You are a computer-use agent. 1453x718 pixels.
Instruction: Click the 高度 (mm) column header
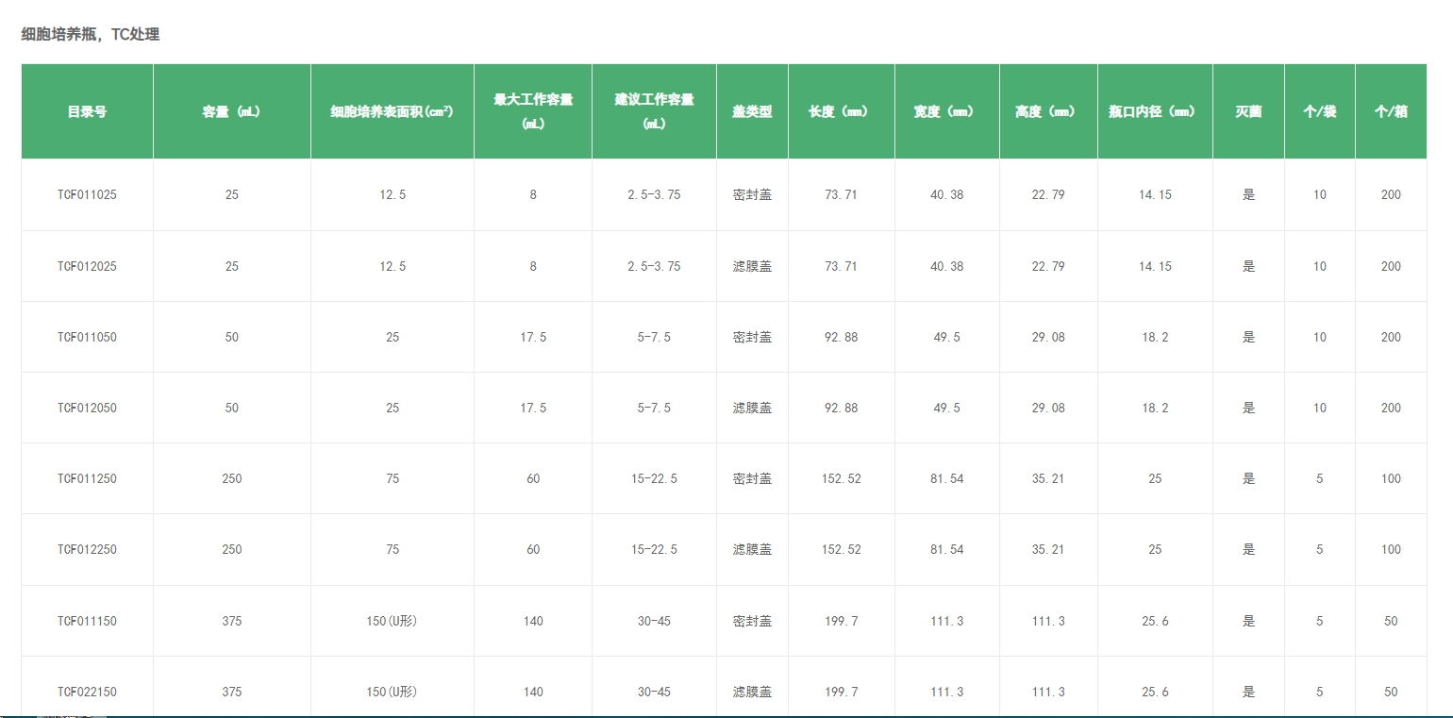pyautogui.click(x=1047, y=111)
